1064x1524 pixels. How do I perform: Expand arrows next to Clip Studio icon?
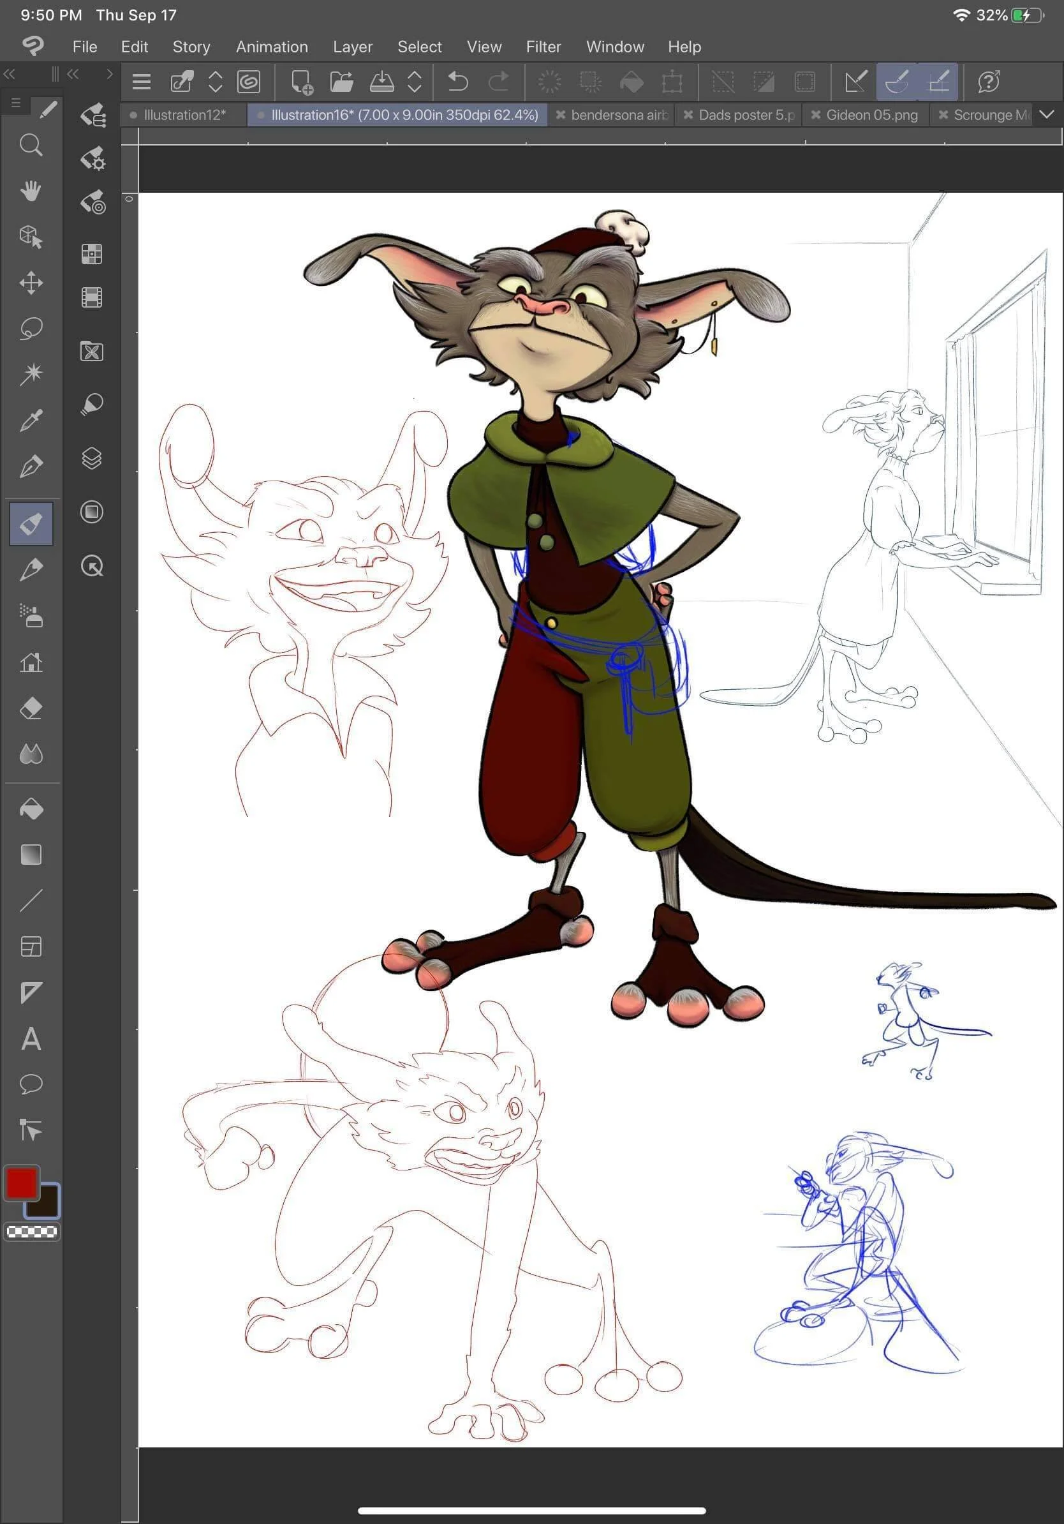(x=215, y=82)
